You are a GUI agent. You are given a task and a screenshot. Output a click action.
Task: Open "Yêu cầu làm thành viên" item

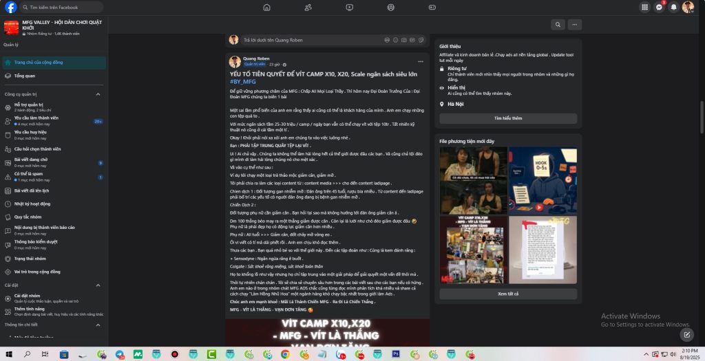36,118
